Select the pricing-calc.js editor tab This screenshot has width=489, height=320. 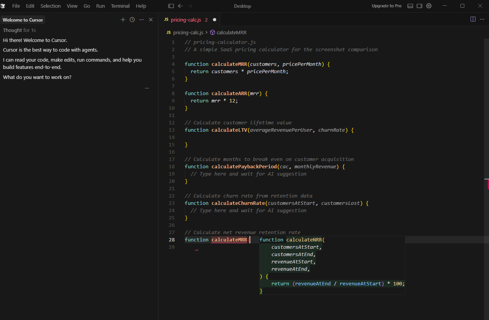click(186, 20)
